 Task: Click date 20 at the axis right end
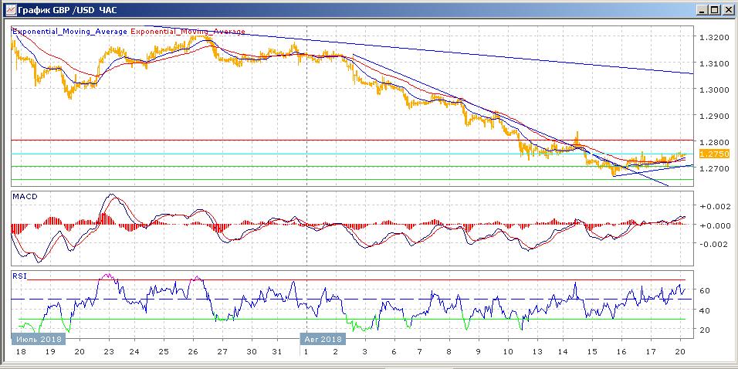[x=679, y=352]
